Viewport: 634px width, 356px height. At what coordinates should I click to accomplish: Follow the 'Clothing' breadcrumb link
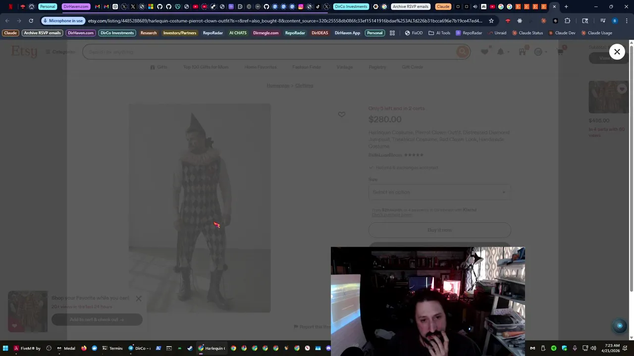304,86
